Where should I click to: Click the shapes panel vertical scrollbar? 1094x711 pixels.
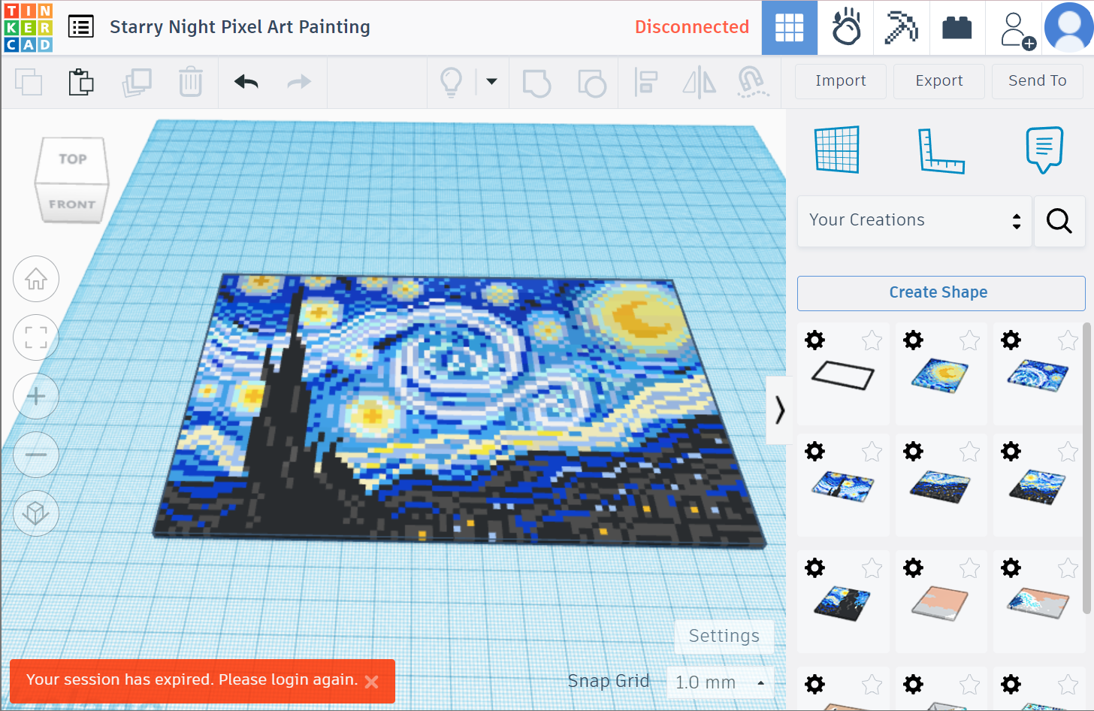coord(1086,469)
